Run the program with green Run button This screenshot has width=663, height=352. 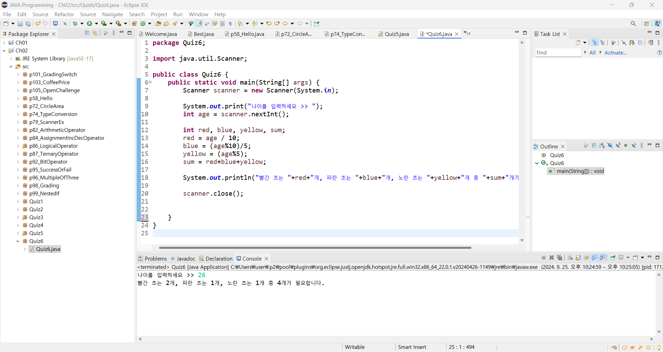[89, 23]
